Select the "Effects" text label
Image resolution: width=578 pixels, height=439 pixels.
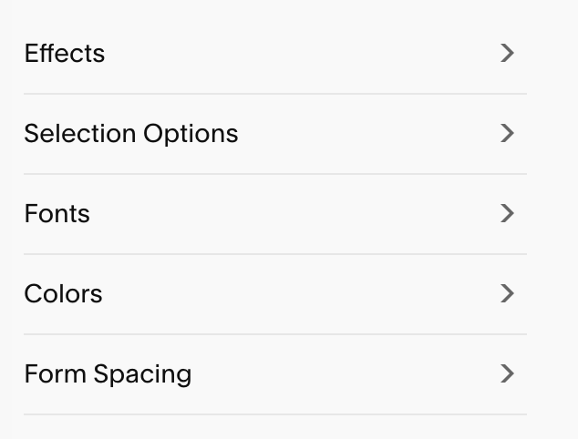[65, 53]
